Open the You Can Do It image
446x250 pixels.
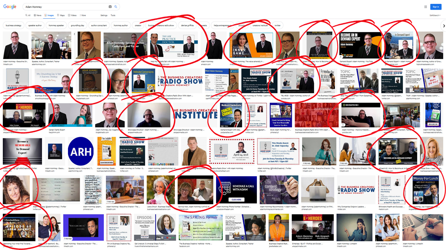tap(84, 227)
